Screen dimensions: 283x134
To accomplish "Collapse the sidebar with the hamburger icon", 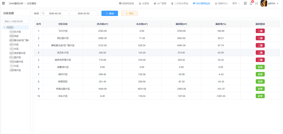I will (x=3, y=3).
